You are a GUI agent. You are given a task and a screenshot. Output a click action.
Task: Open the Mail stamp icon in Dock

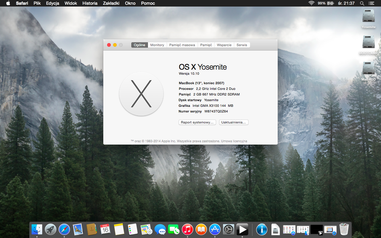[78, 229]
